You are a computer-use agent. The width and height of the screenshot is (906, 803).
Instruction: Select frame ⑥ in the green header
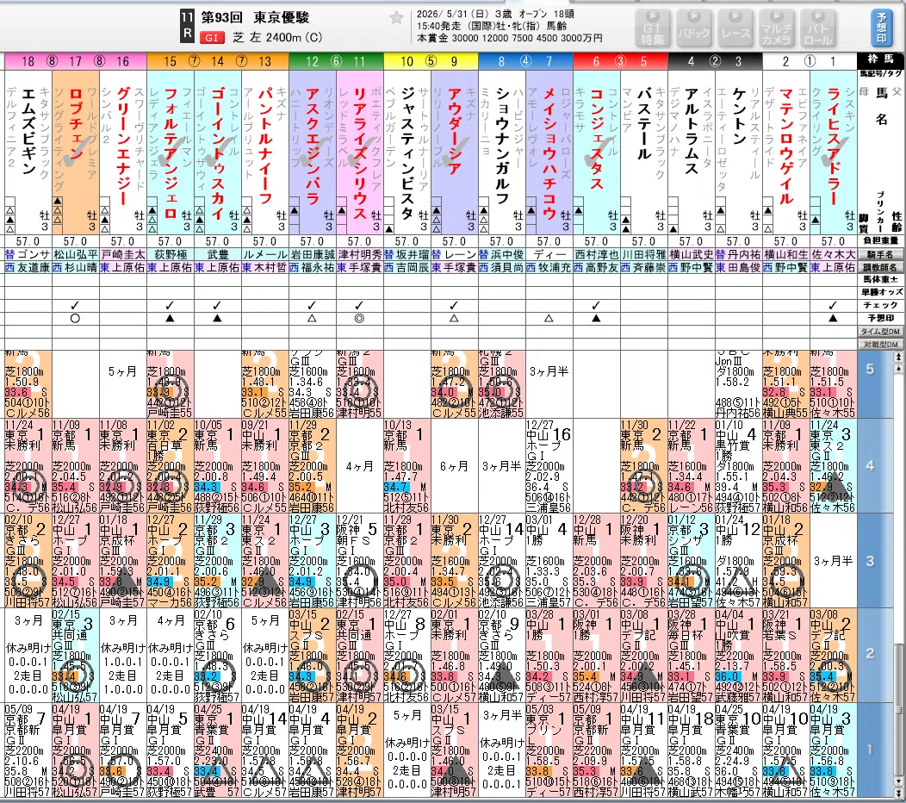coord(336,61)
